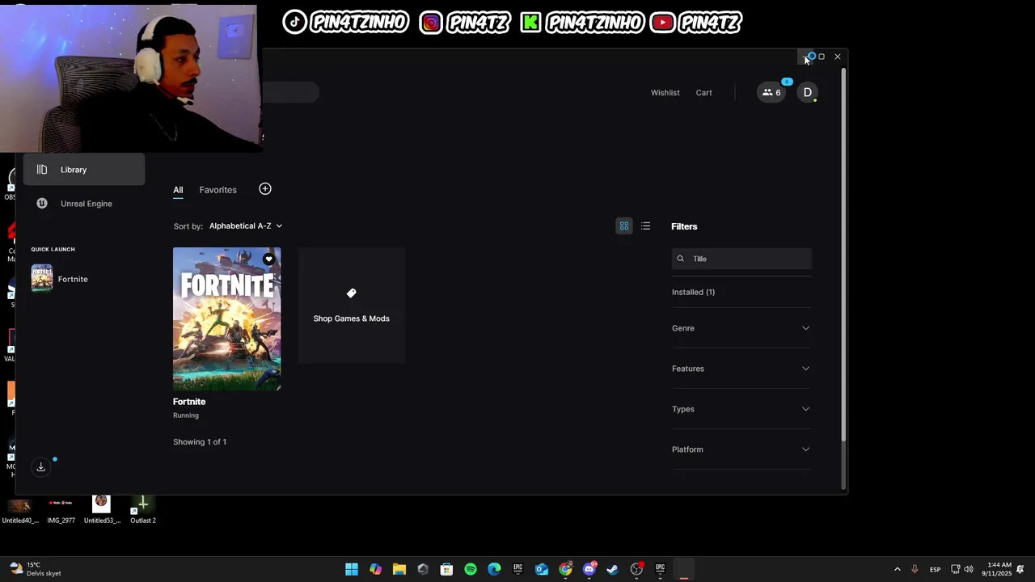Open Unreal Engine in the sidebar
Image resolution: width=1035 pixels, height=582 pixels.
(84, 204)
